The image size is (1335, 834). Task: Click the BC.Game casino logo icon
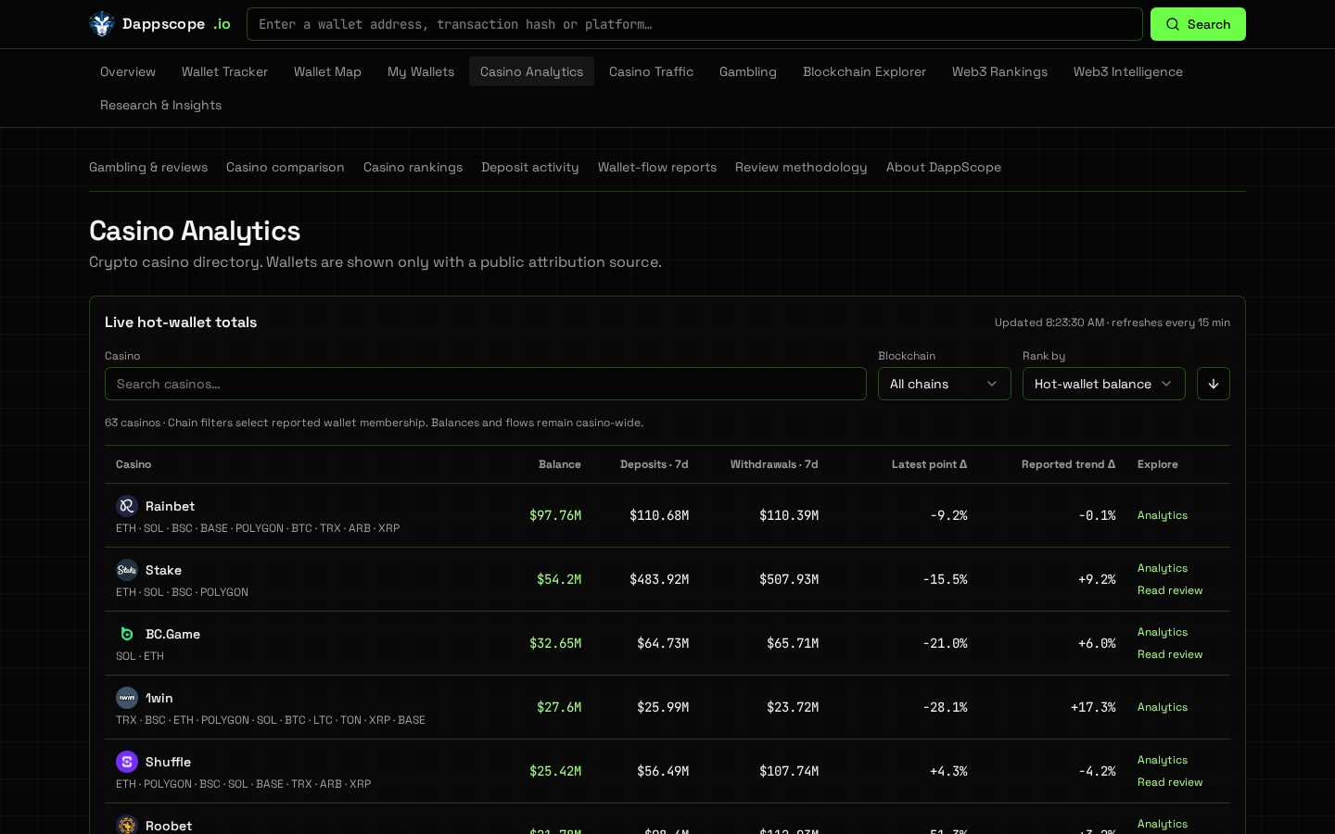(127, 634)
